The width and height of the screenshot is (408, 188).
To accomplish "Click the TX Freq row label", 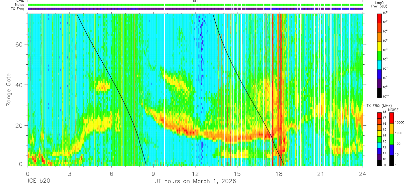I will pyautogui.click(x=17, y=9).
